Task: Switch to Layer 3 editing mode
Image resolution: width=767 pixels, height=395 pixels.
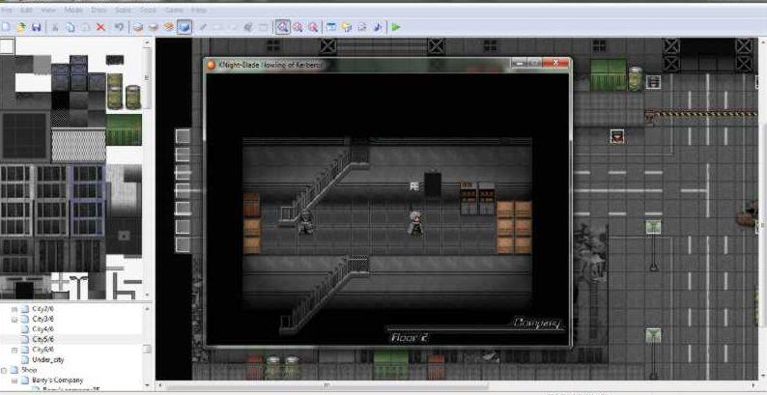Action: click(169, 27)
